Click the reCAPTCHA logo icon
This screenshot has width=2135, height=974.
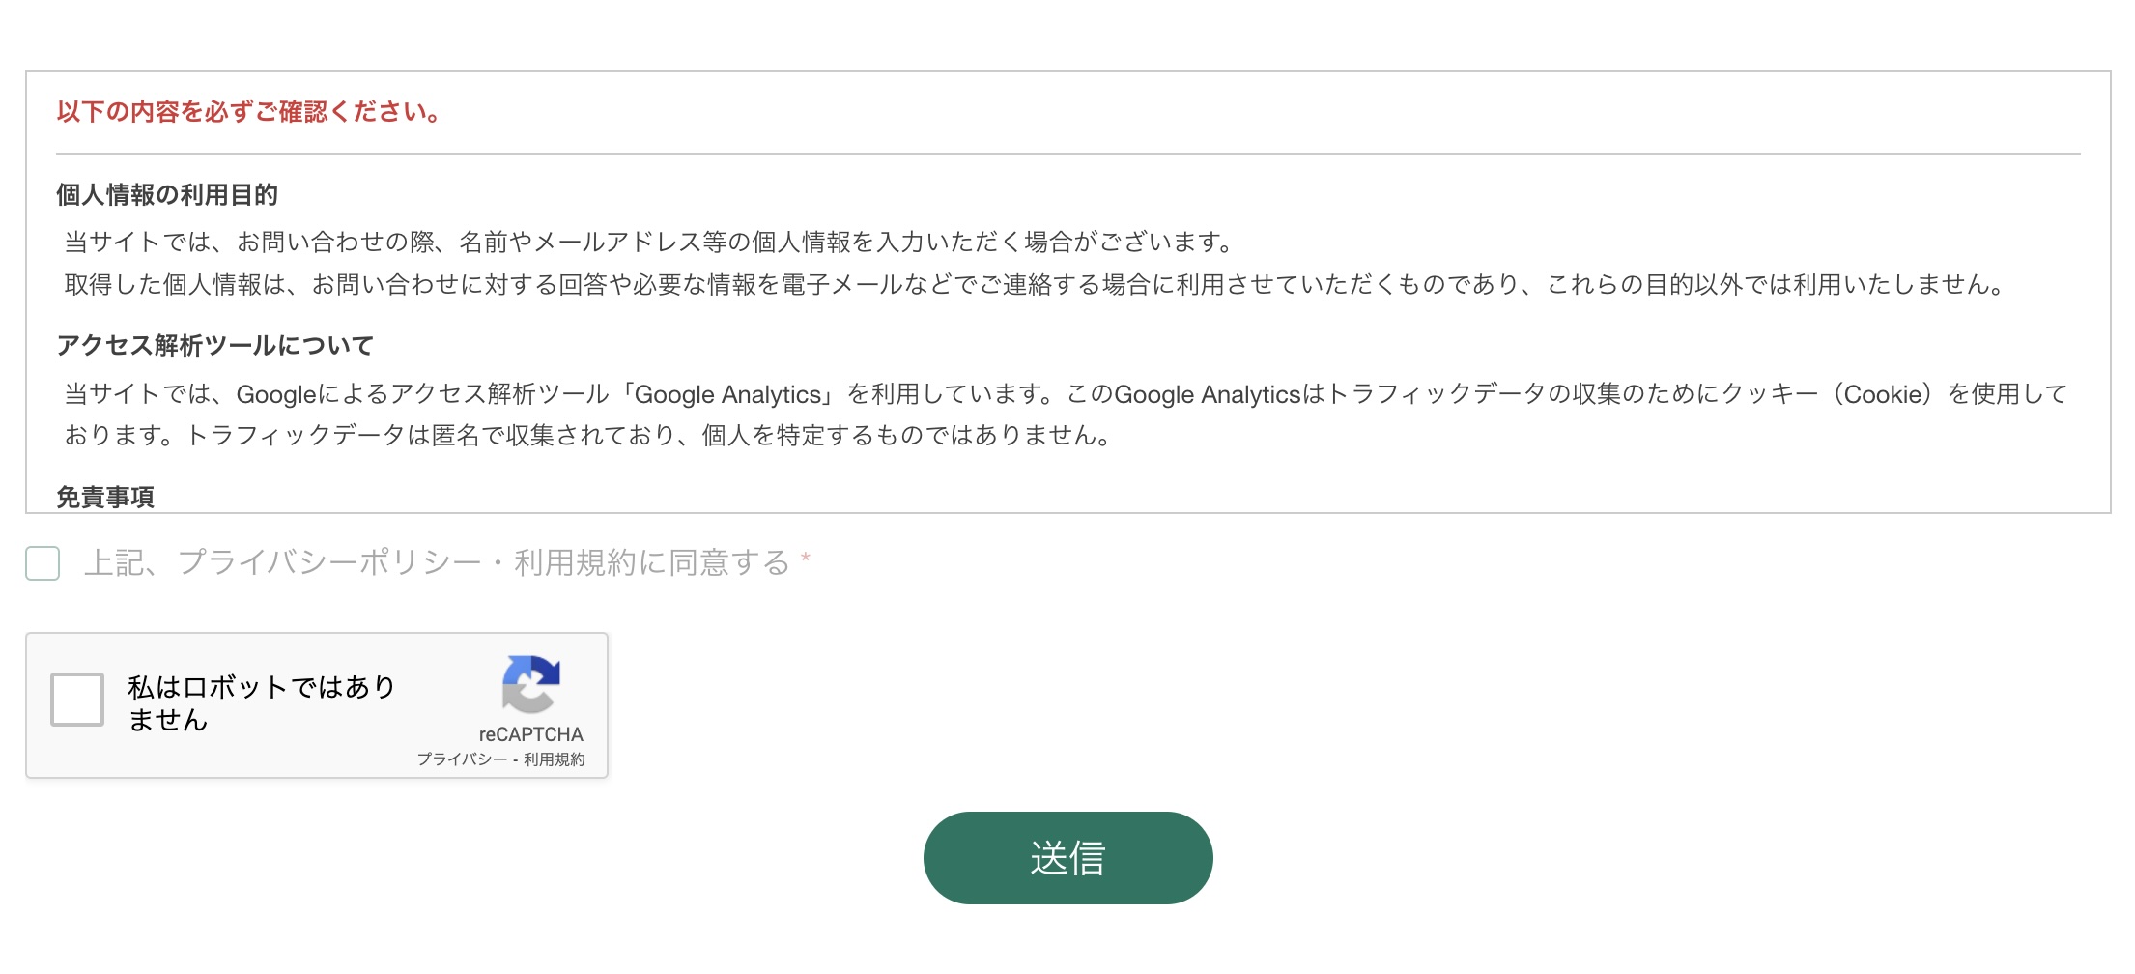coord(530,683)
